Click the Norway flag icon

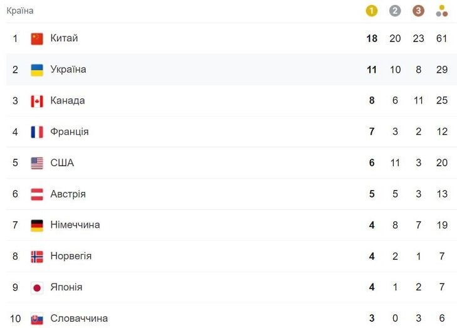tap(37, 257)
